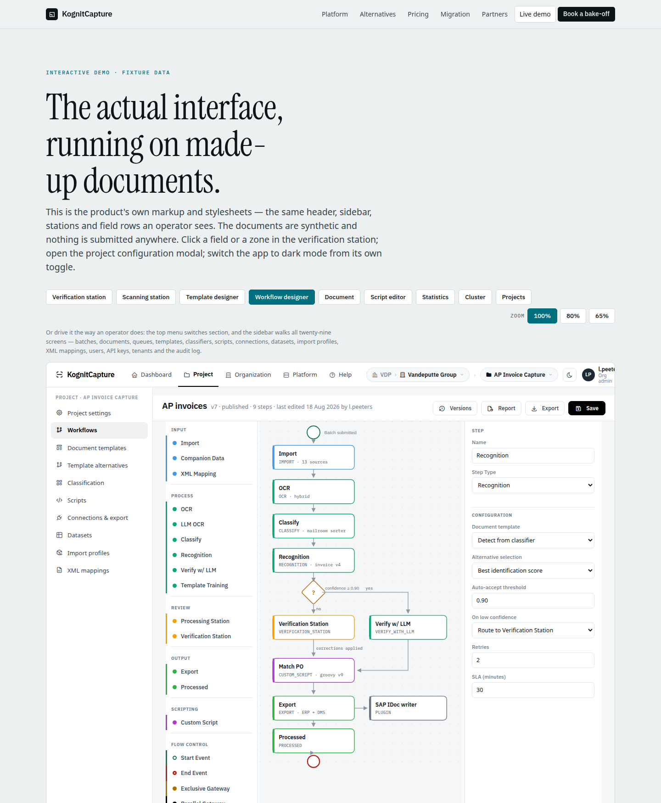Open the Alternative selection dropdown

(x=533, y=571)
